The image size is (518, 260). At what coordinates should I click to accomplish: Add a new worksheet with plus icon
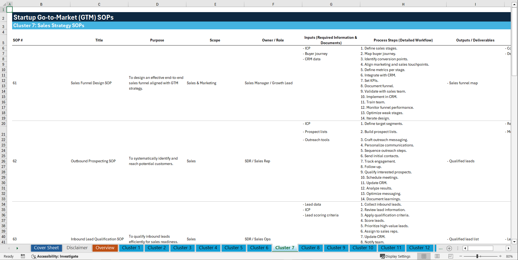click(x=449, y=248)
